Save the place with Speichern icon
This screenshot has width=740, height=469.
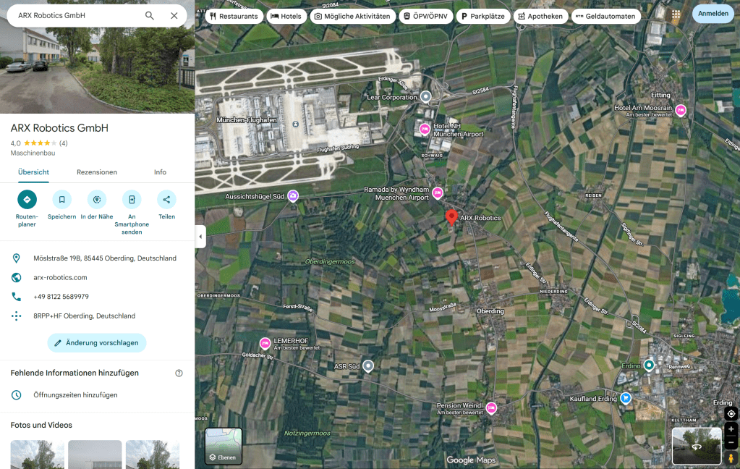tap(61, 200)
